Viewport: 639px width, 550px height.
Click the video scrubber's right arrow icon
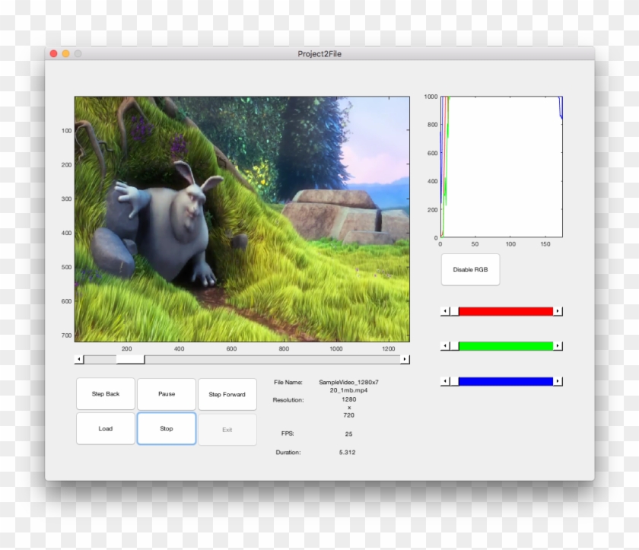coord(405,358)
